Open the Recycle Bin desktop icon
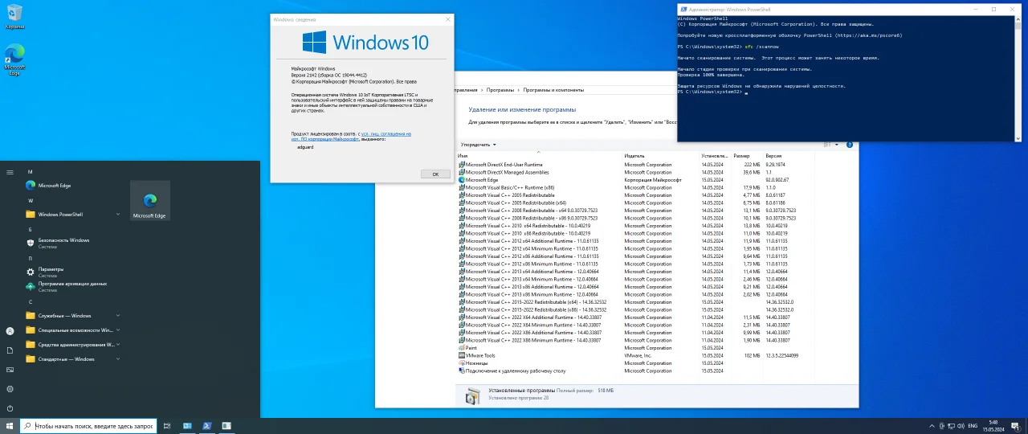This screenshot has width=1028, height=434. (14, 16)
